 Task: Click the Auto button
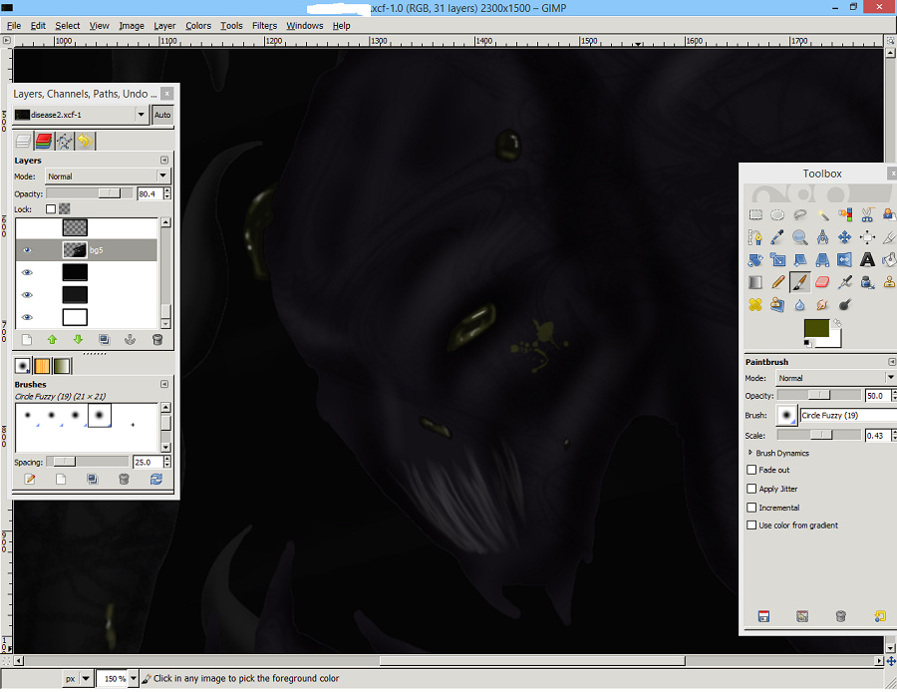tap(162, 115)
